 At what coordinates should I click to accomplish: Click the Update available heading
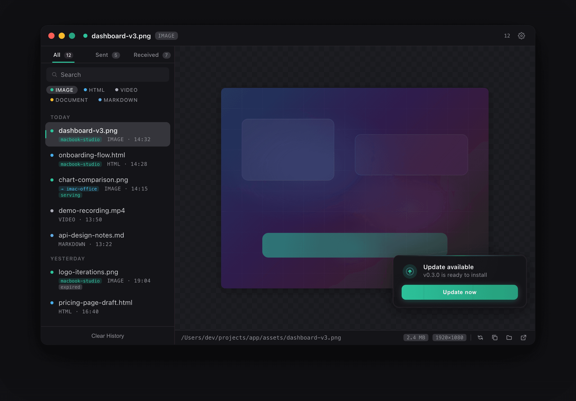click(x=448, y=267)
